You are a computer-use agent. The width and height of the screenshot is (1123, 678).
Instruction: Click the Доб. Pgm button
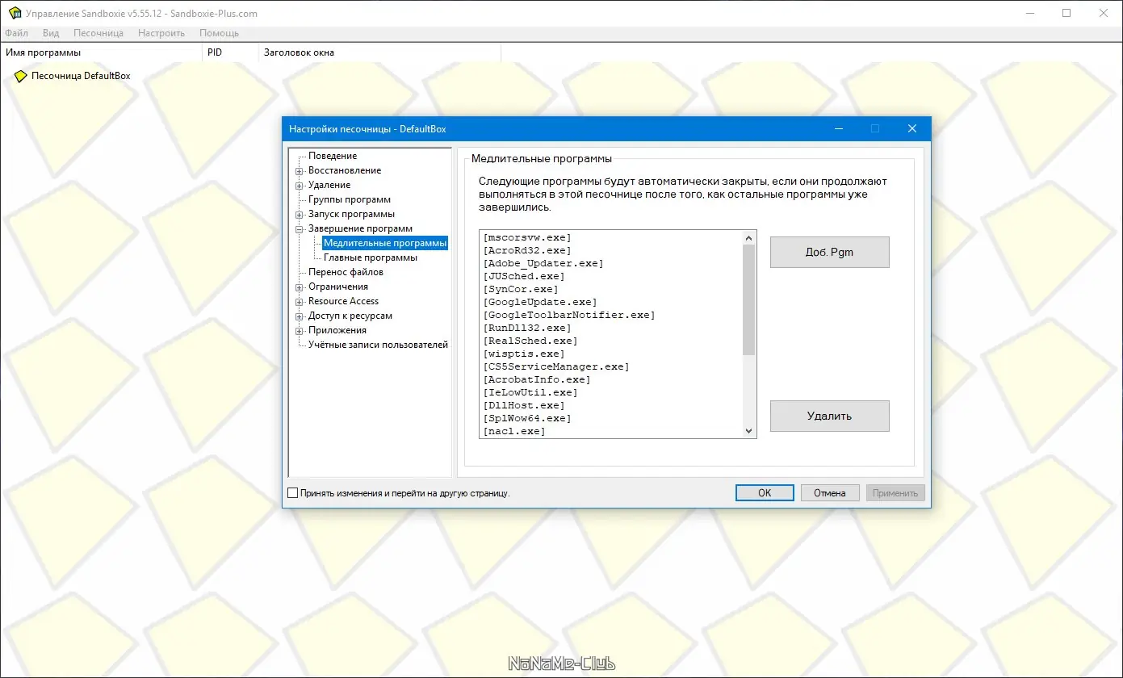829,252
